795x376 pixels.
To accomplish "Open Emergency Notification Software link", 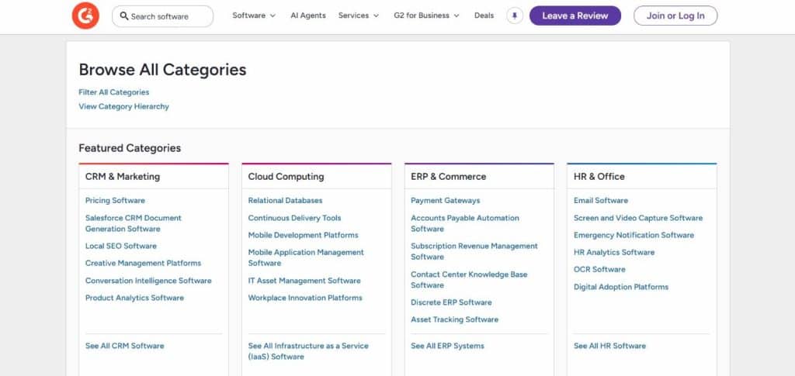I will click(x=634, y=236).
